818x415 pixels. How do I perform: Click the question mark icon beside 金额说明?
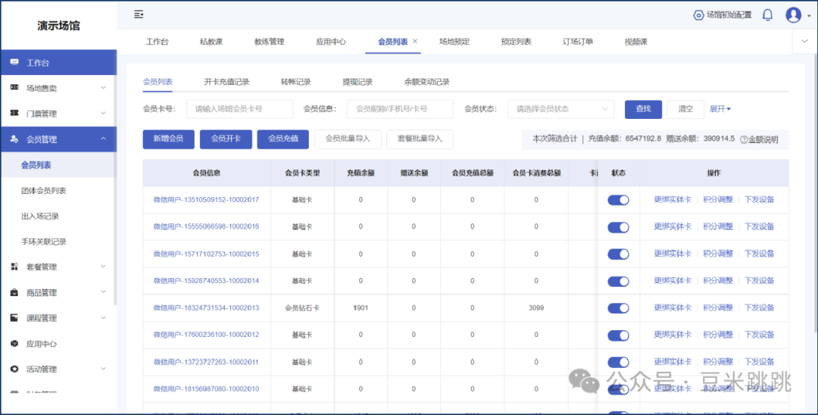click(744, 140)
